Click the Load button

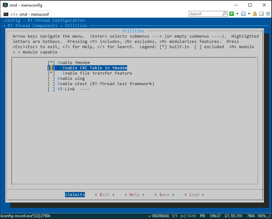click(194, 194)
